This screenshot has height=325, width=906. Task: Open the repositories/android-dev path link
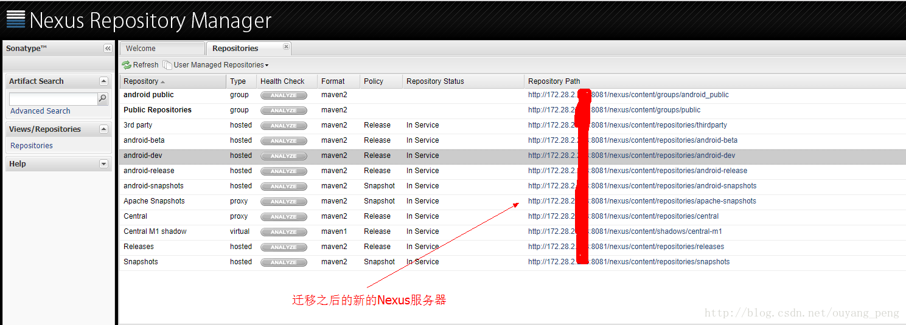pyautogui.click(x=632, y=156)
